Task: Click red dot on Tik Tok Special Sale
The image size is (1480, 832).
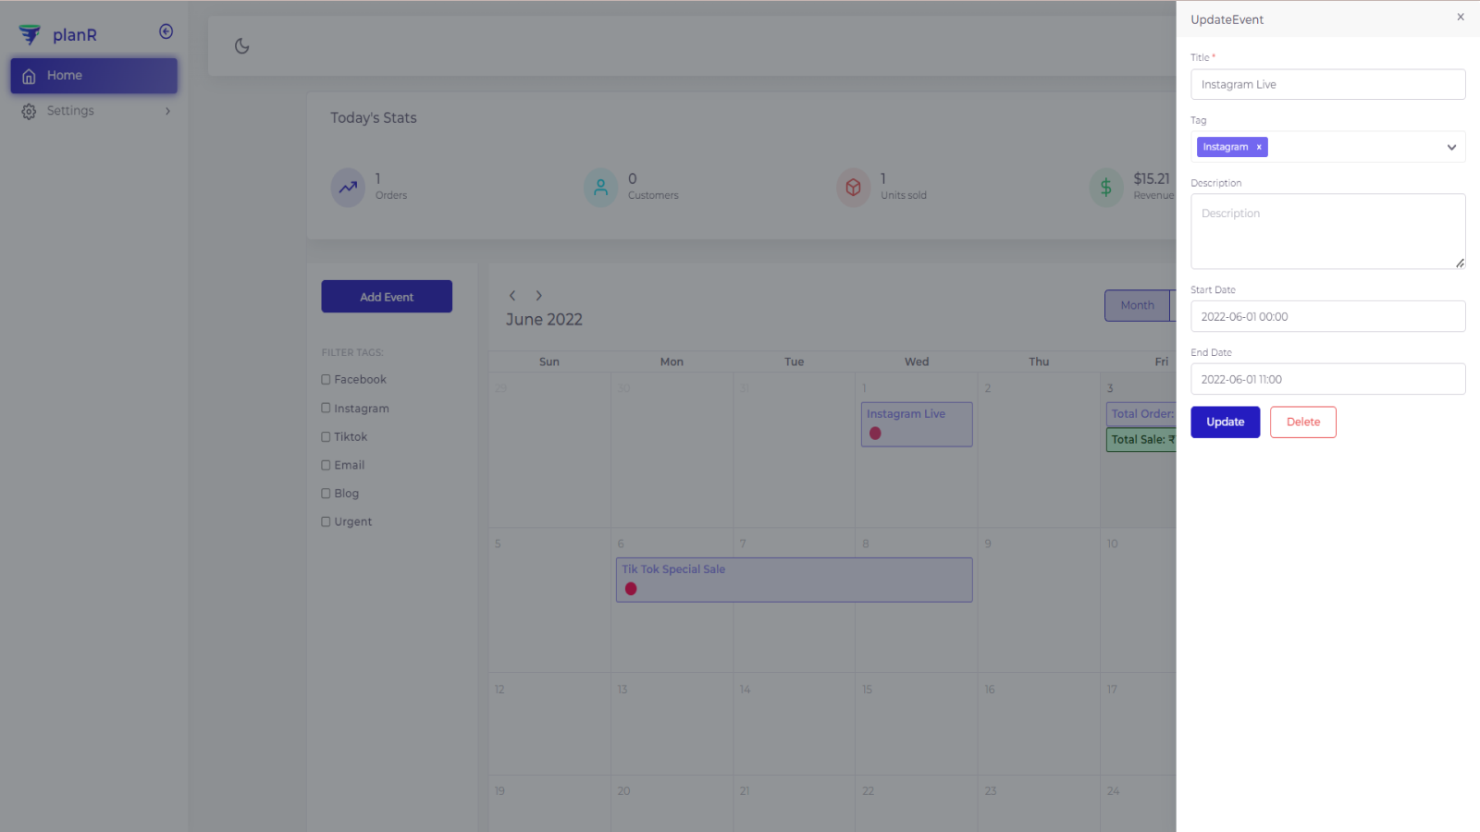Action: (x=631, y=589)
